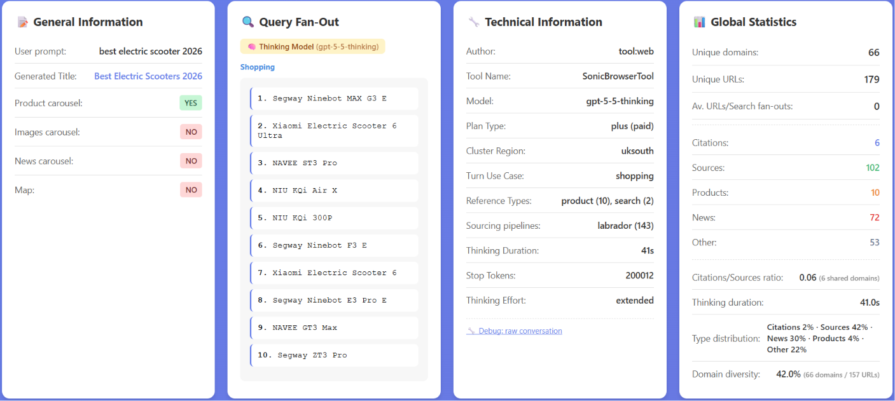This screenshot has height=401, width=895.
Task: Click the Type distribution percentages text
Action: [819, 339]
